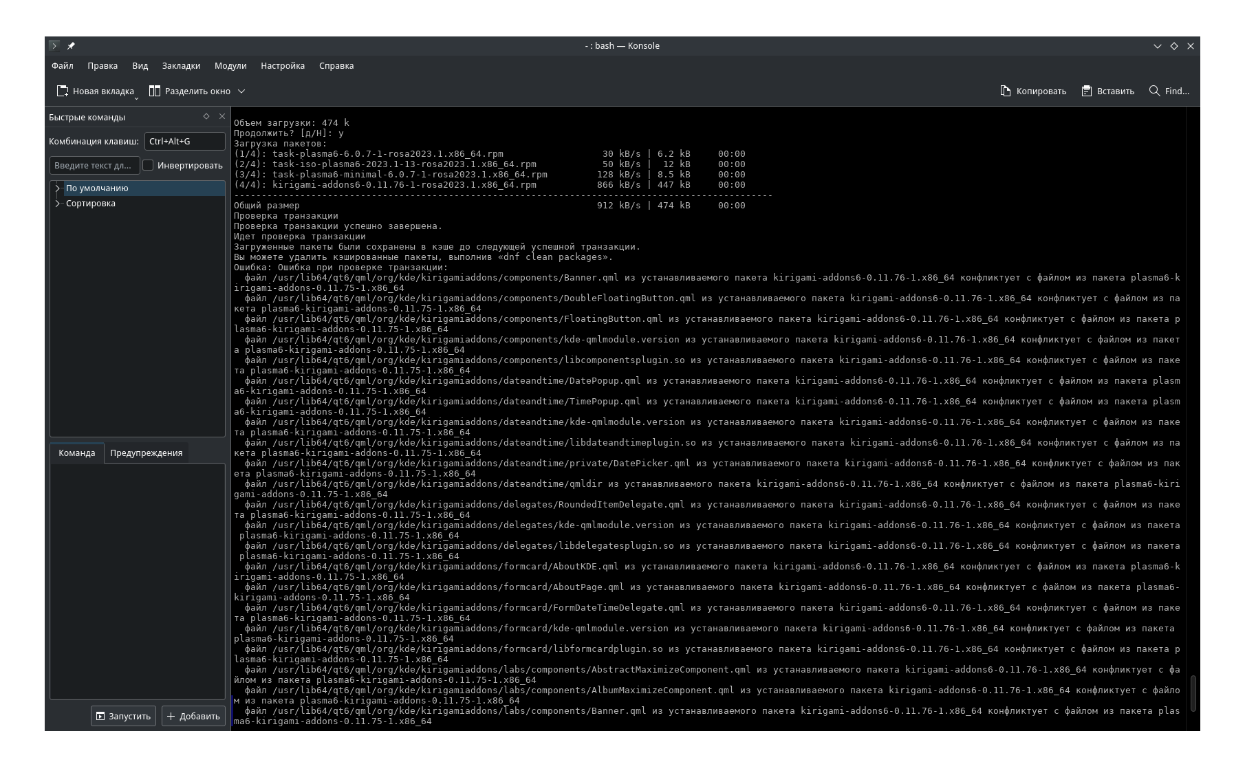Click the AlbumMaximizeComponent.qml conflict line
The image size is (1245, 784).
707,695
